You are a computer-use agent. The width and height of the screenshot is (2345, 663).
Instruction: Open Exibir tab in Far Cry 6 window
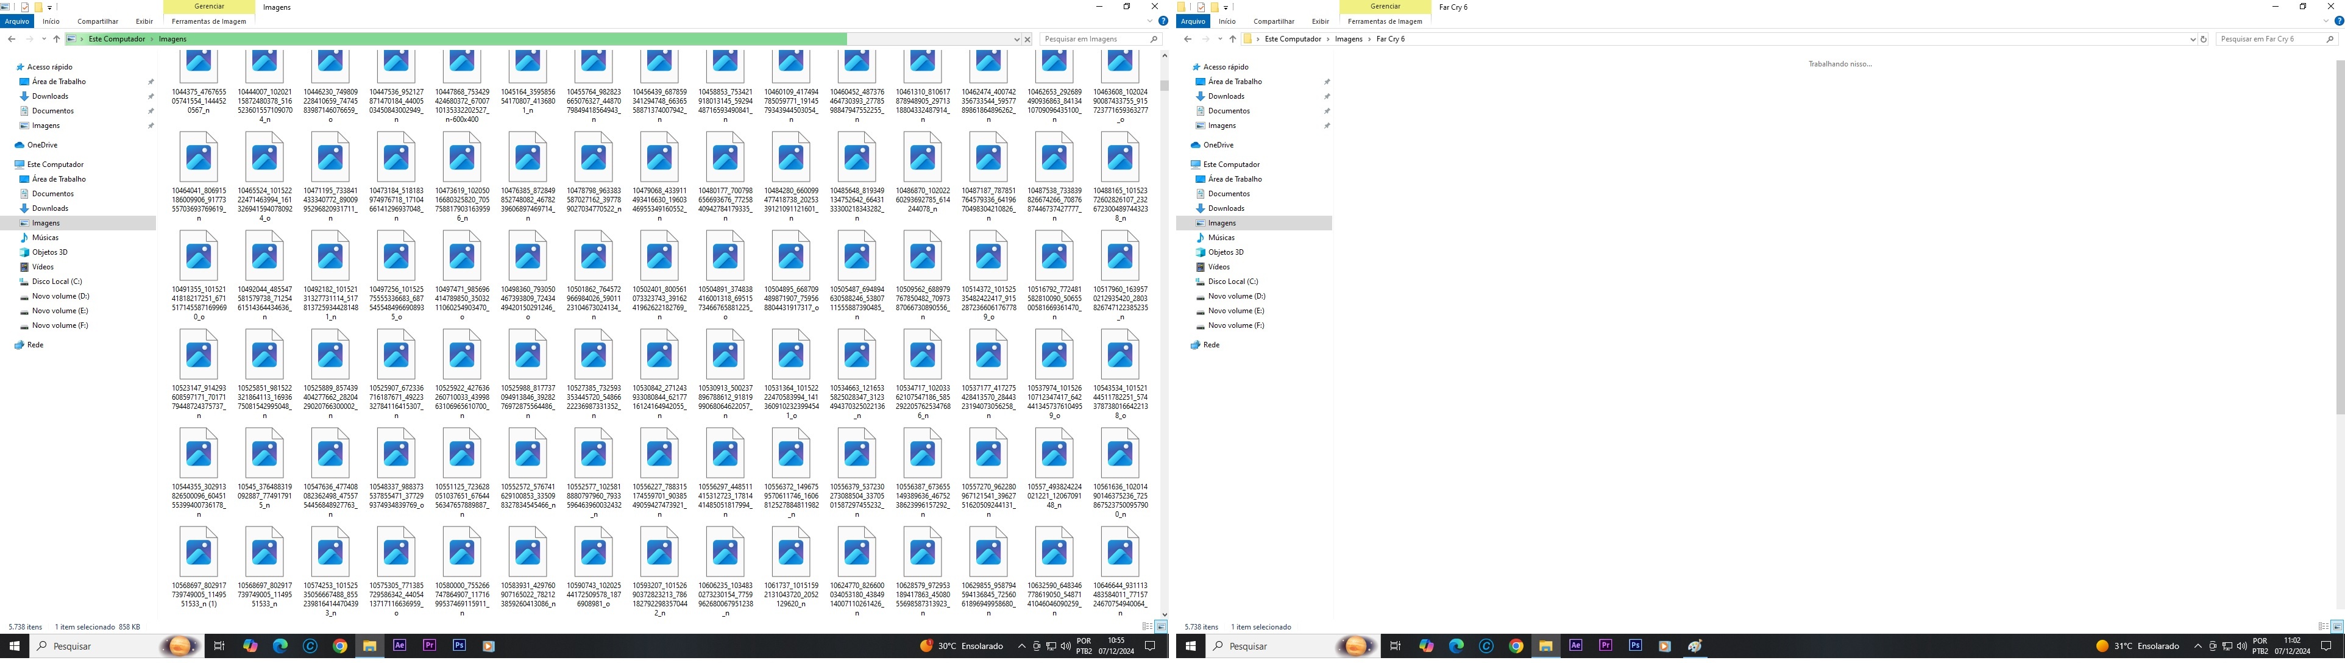click(1320, 21)
